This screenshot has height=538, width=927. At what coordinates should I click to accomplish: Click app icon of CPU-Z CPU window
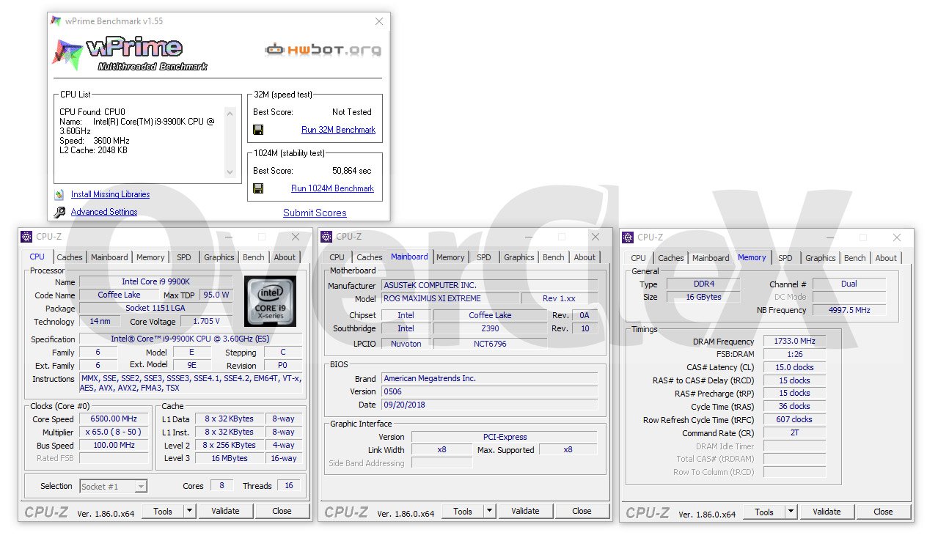point(26,237)
